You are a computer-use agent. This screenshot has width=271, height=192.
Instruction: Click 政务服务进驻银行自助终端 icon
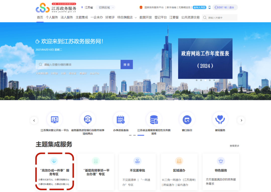(x=88, y=120)
